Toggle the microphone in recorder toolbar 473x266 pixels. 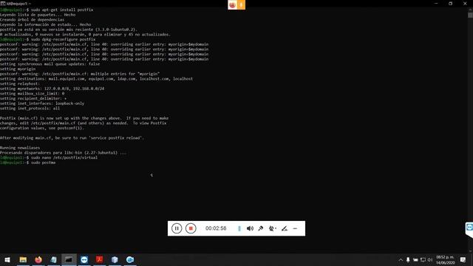pos(261,228)
